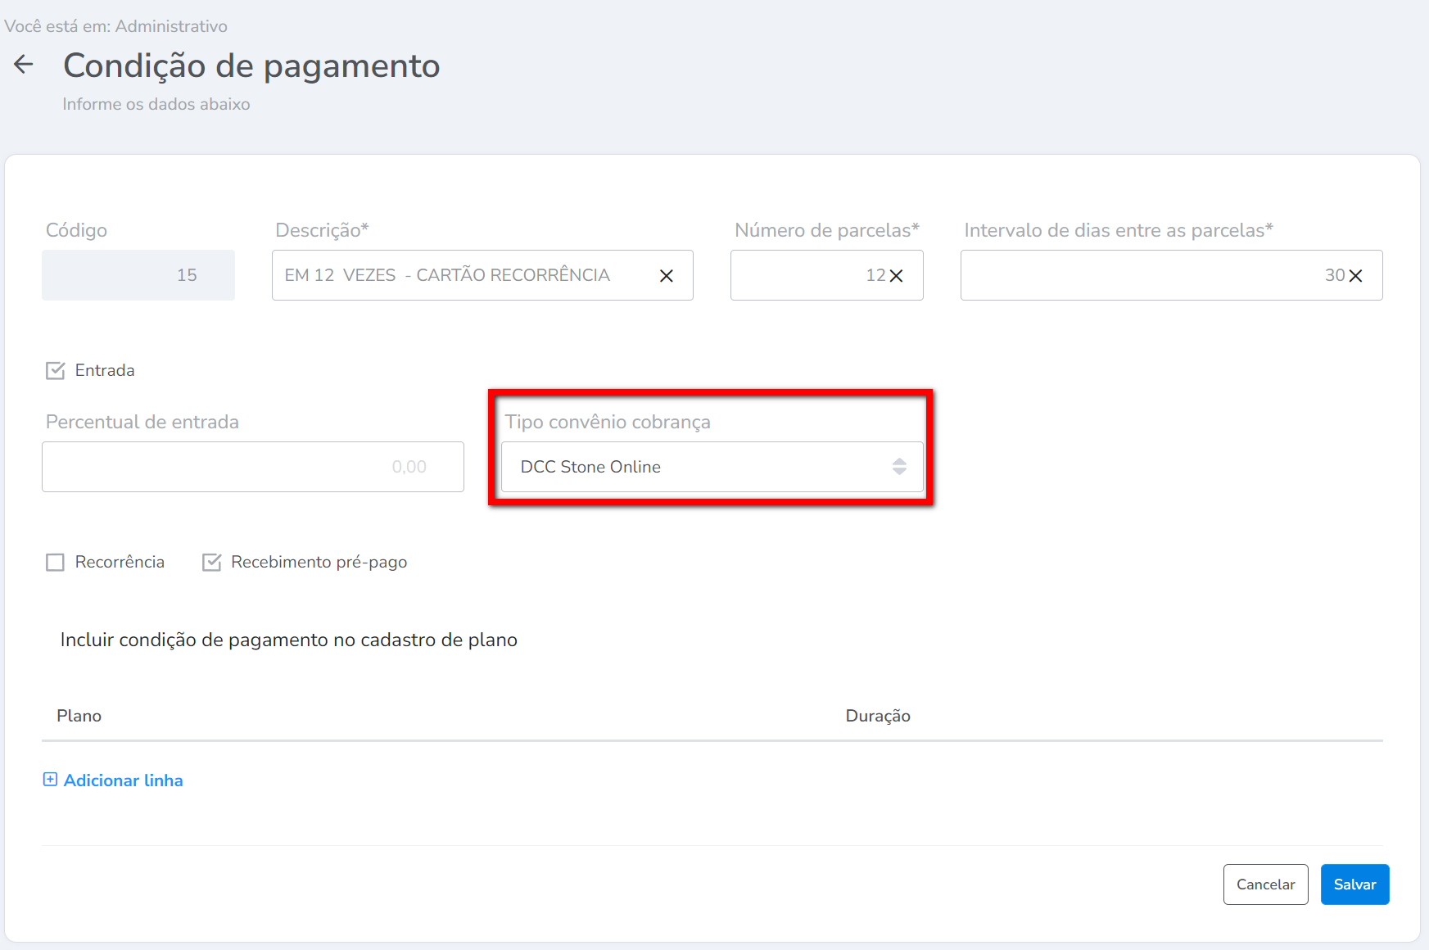Image resolution: width=1429 pixels, height=950 pixels.
Task: Clear the Intervalo de dias value via X
Action: pos(1356,276)
